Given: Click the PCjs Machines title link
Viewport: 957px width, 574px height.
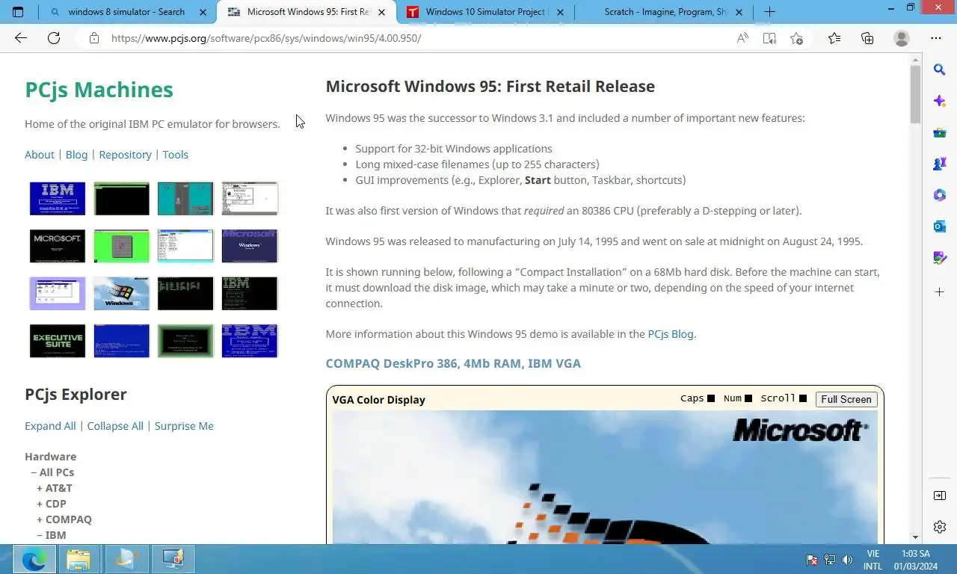Looking at the screenshot, I should pos(99,90).
